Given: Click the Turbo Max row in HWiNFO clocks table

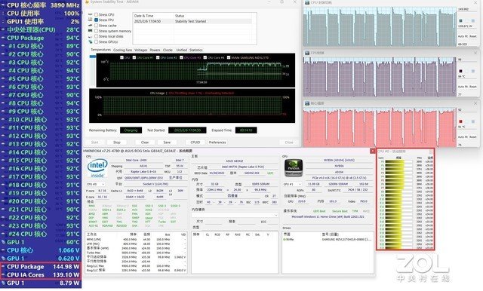Looking at the screenshot, I should pos(136,253).
